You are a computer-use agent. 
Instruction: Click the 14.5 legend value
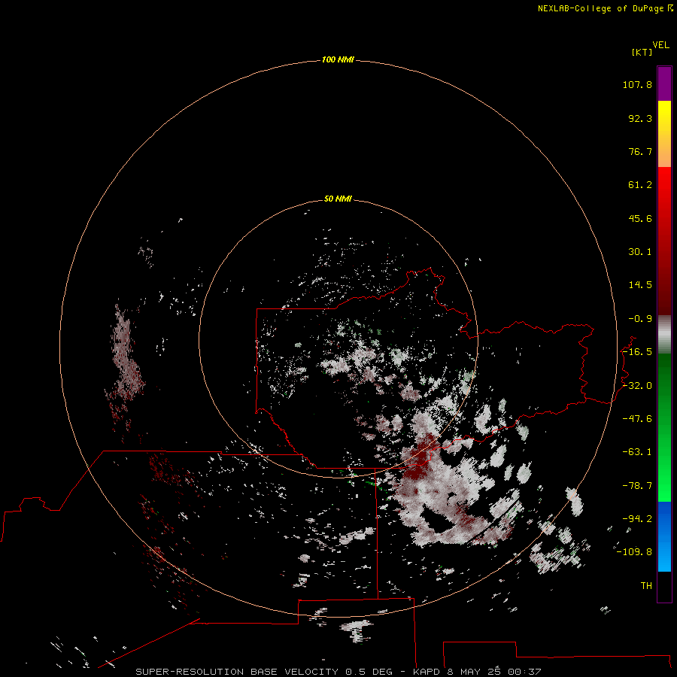tap(640, 285)
